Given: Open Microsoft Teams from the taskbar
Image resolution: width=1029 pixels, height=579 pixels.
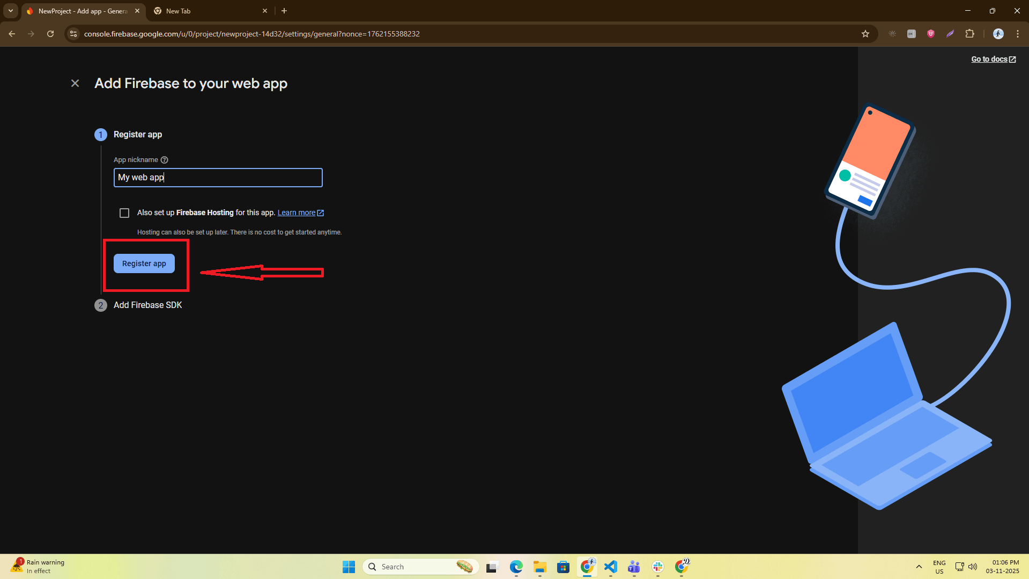Looking at the screenshot, I should (634, 567).
